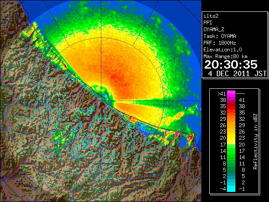Viewport: 269px width, 202px height.
Task: Click the radar center at crosshair intersection
Action: (101, 101)
